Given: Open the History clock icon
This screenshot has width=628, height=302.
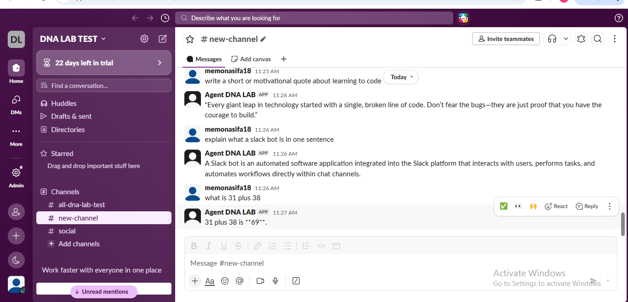Looking at the screenshot, I should tap(165, 18).
